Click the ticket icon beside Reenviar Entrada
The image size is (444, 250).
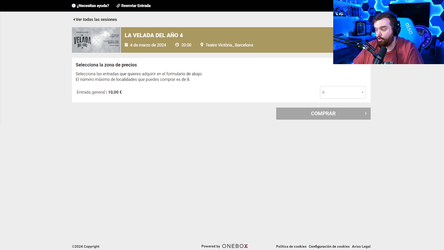[118, 6]
